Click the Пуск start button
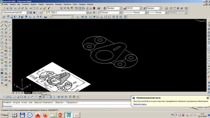The width and height of the screenshot is (210, 118). (4, 115)
